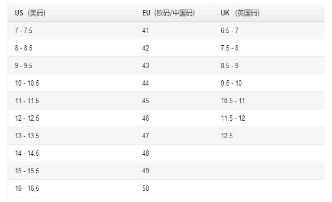Select EU size 50 cell
332x202 pixels.
click(145, 188)
